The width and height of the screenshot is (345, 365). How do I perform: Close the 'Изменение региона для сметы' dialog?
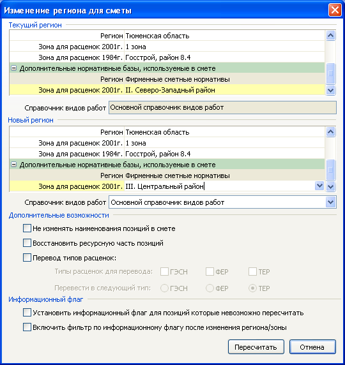click(x=335, y=10)
